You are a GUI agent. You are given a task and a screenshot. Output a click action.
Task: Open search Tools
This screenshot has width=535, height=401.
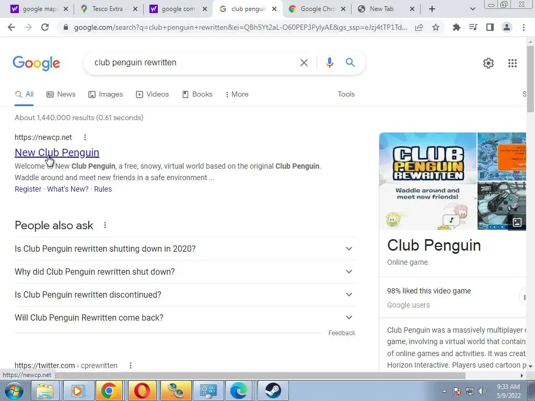coord(346,94)
